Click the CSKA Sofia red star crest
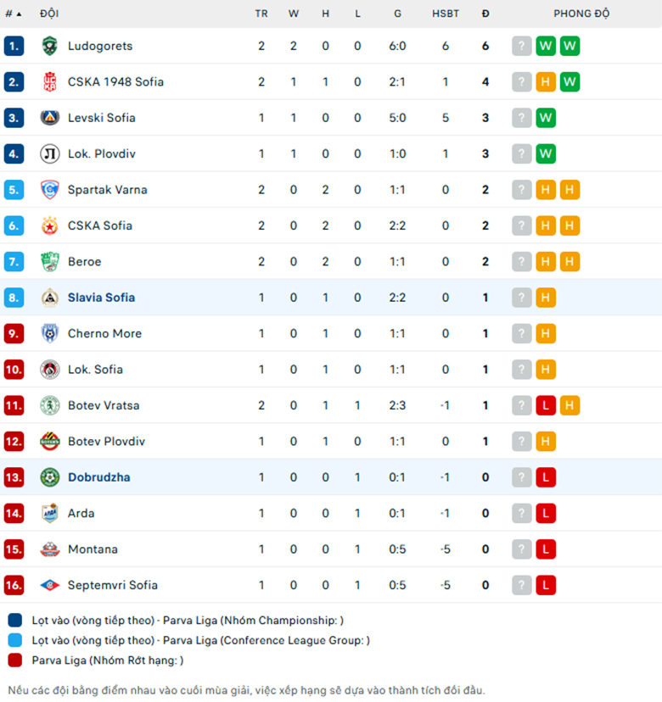This screenshot has height=702, width=662. tap(50, 226)
